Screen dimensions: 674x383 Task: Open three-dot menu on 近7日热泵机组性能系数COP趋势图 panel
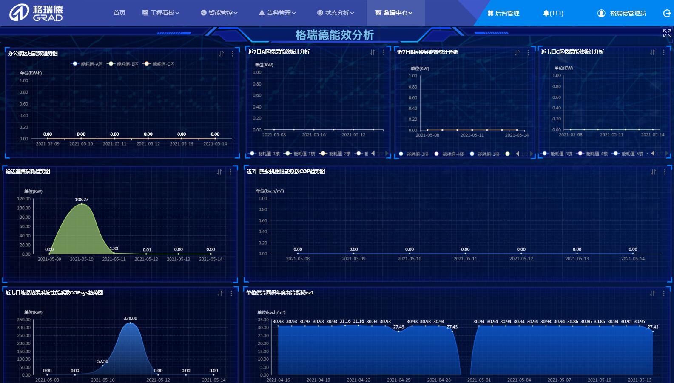(665, 172)
